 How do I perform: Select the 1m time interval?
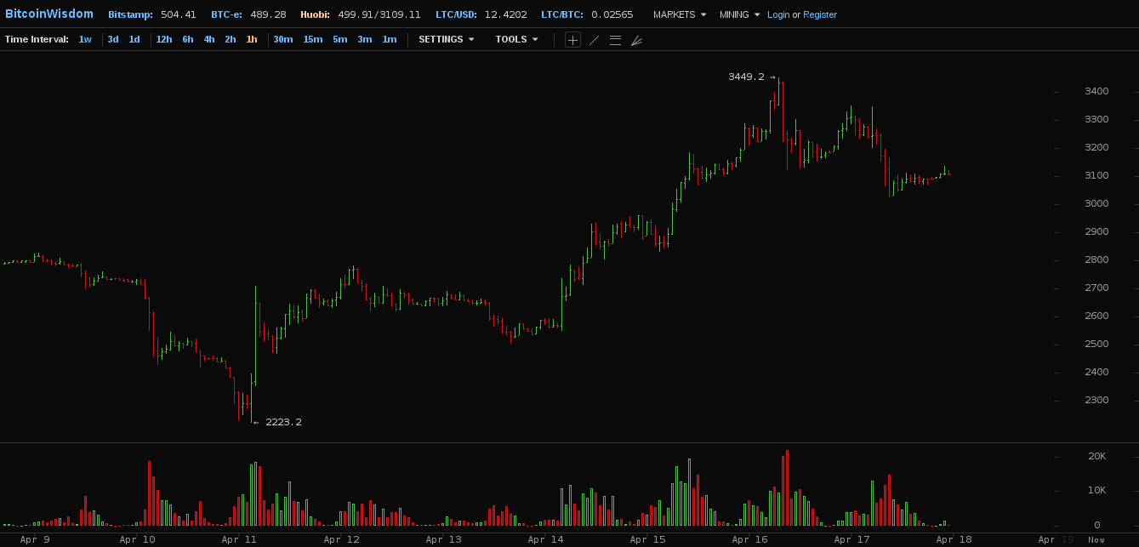click(x=390, y=39)
